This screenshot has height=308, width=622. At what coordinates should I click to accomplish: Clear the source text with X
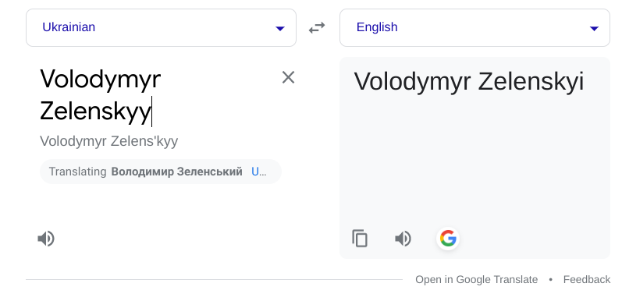coord(289,77)
